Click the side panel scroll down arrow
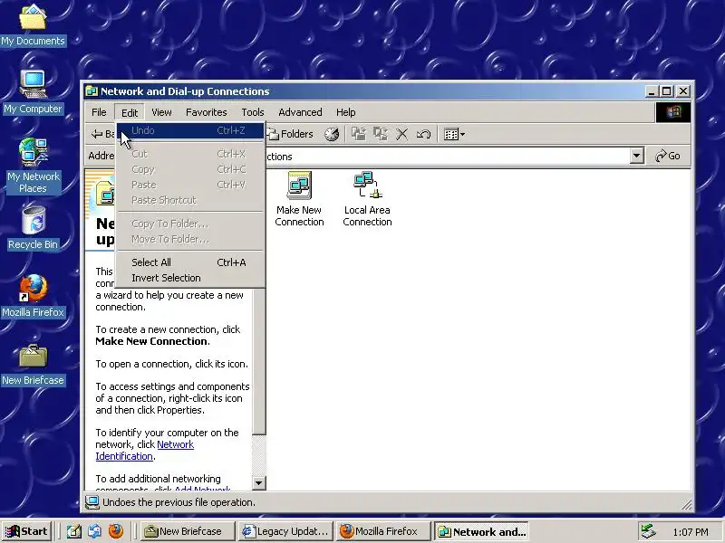The image size is (725, 543). click(259, 483)
